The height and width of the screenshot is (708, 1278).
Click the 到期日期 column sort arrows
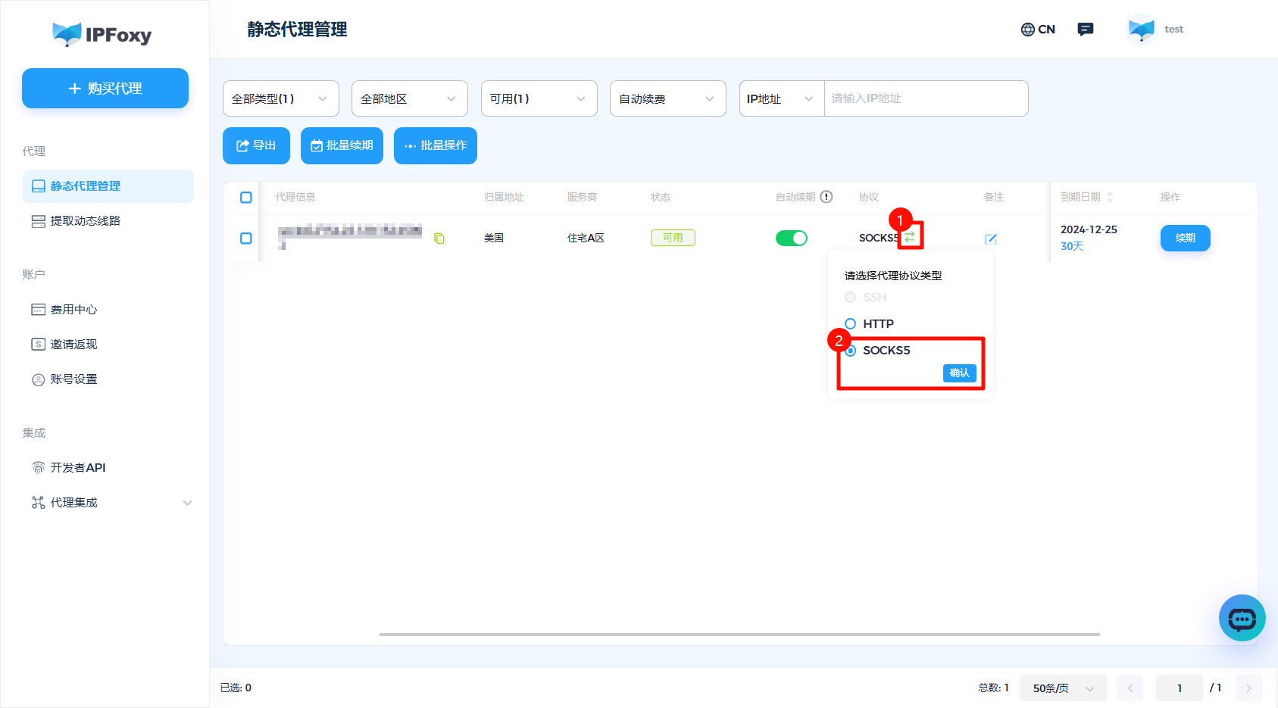[1110, 196]
